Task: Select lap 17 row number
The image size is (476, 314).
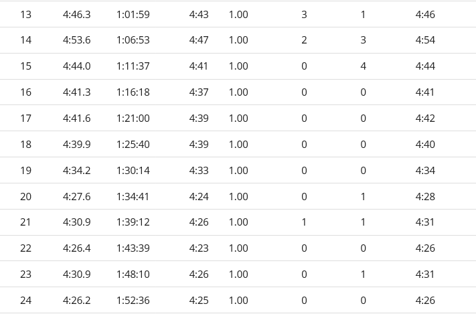Action: [26, 119]
